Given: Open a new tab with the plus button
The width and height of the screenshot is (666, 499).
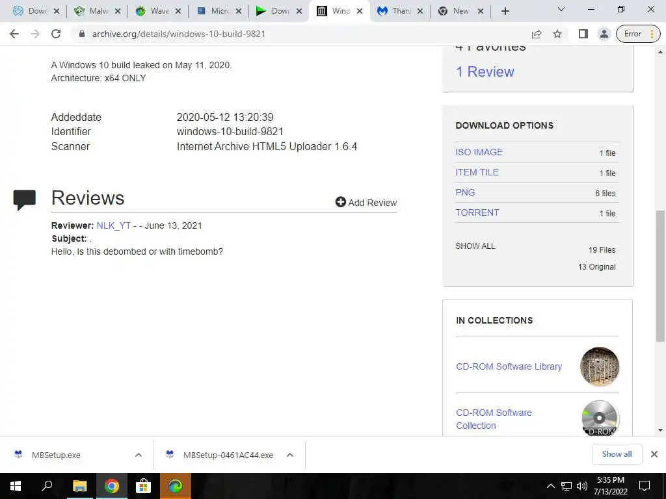Looking at the screenshot, I should coord(505,12).
